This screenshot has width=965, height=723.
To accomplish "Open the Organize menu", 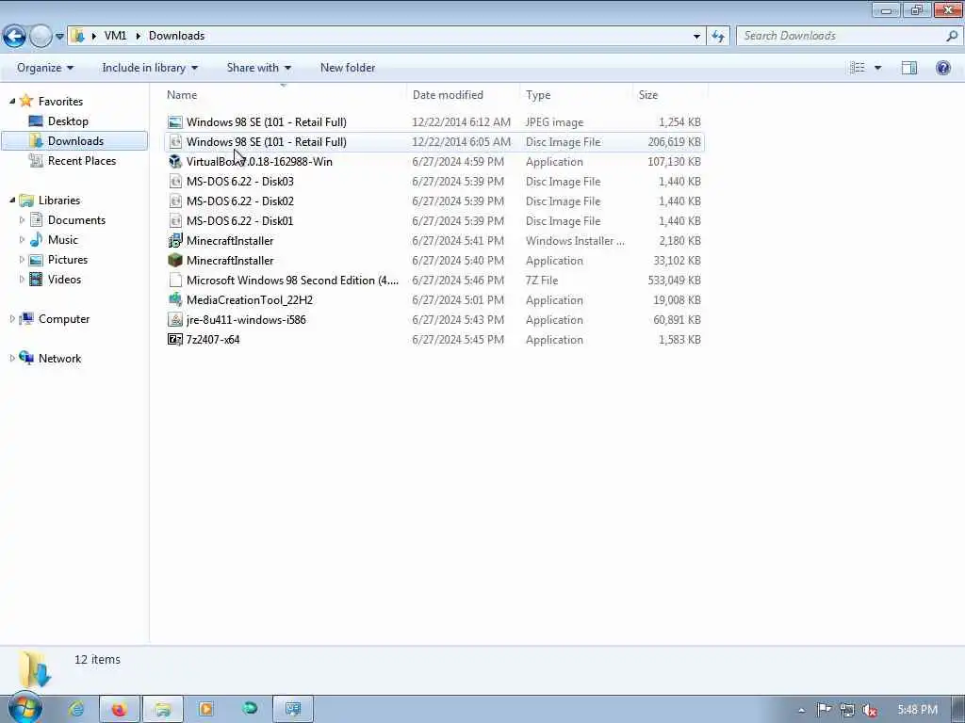I will point(45,68).
